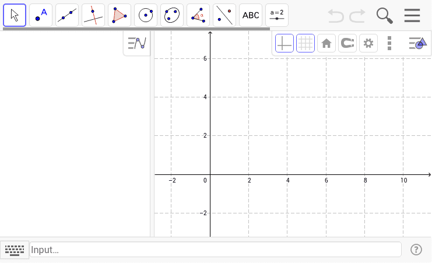This screenshot has width=432, height=263.
Task: Open the virtual keyboard
Action: (x=15, y=250)
